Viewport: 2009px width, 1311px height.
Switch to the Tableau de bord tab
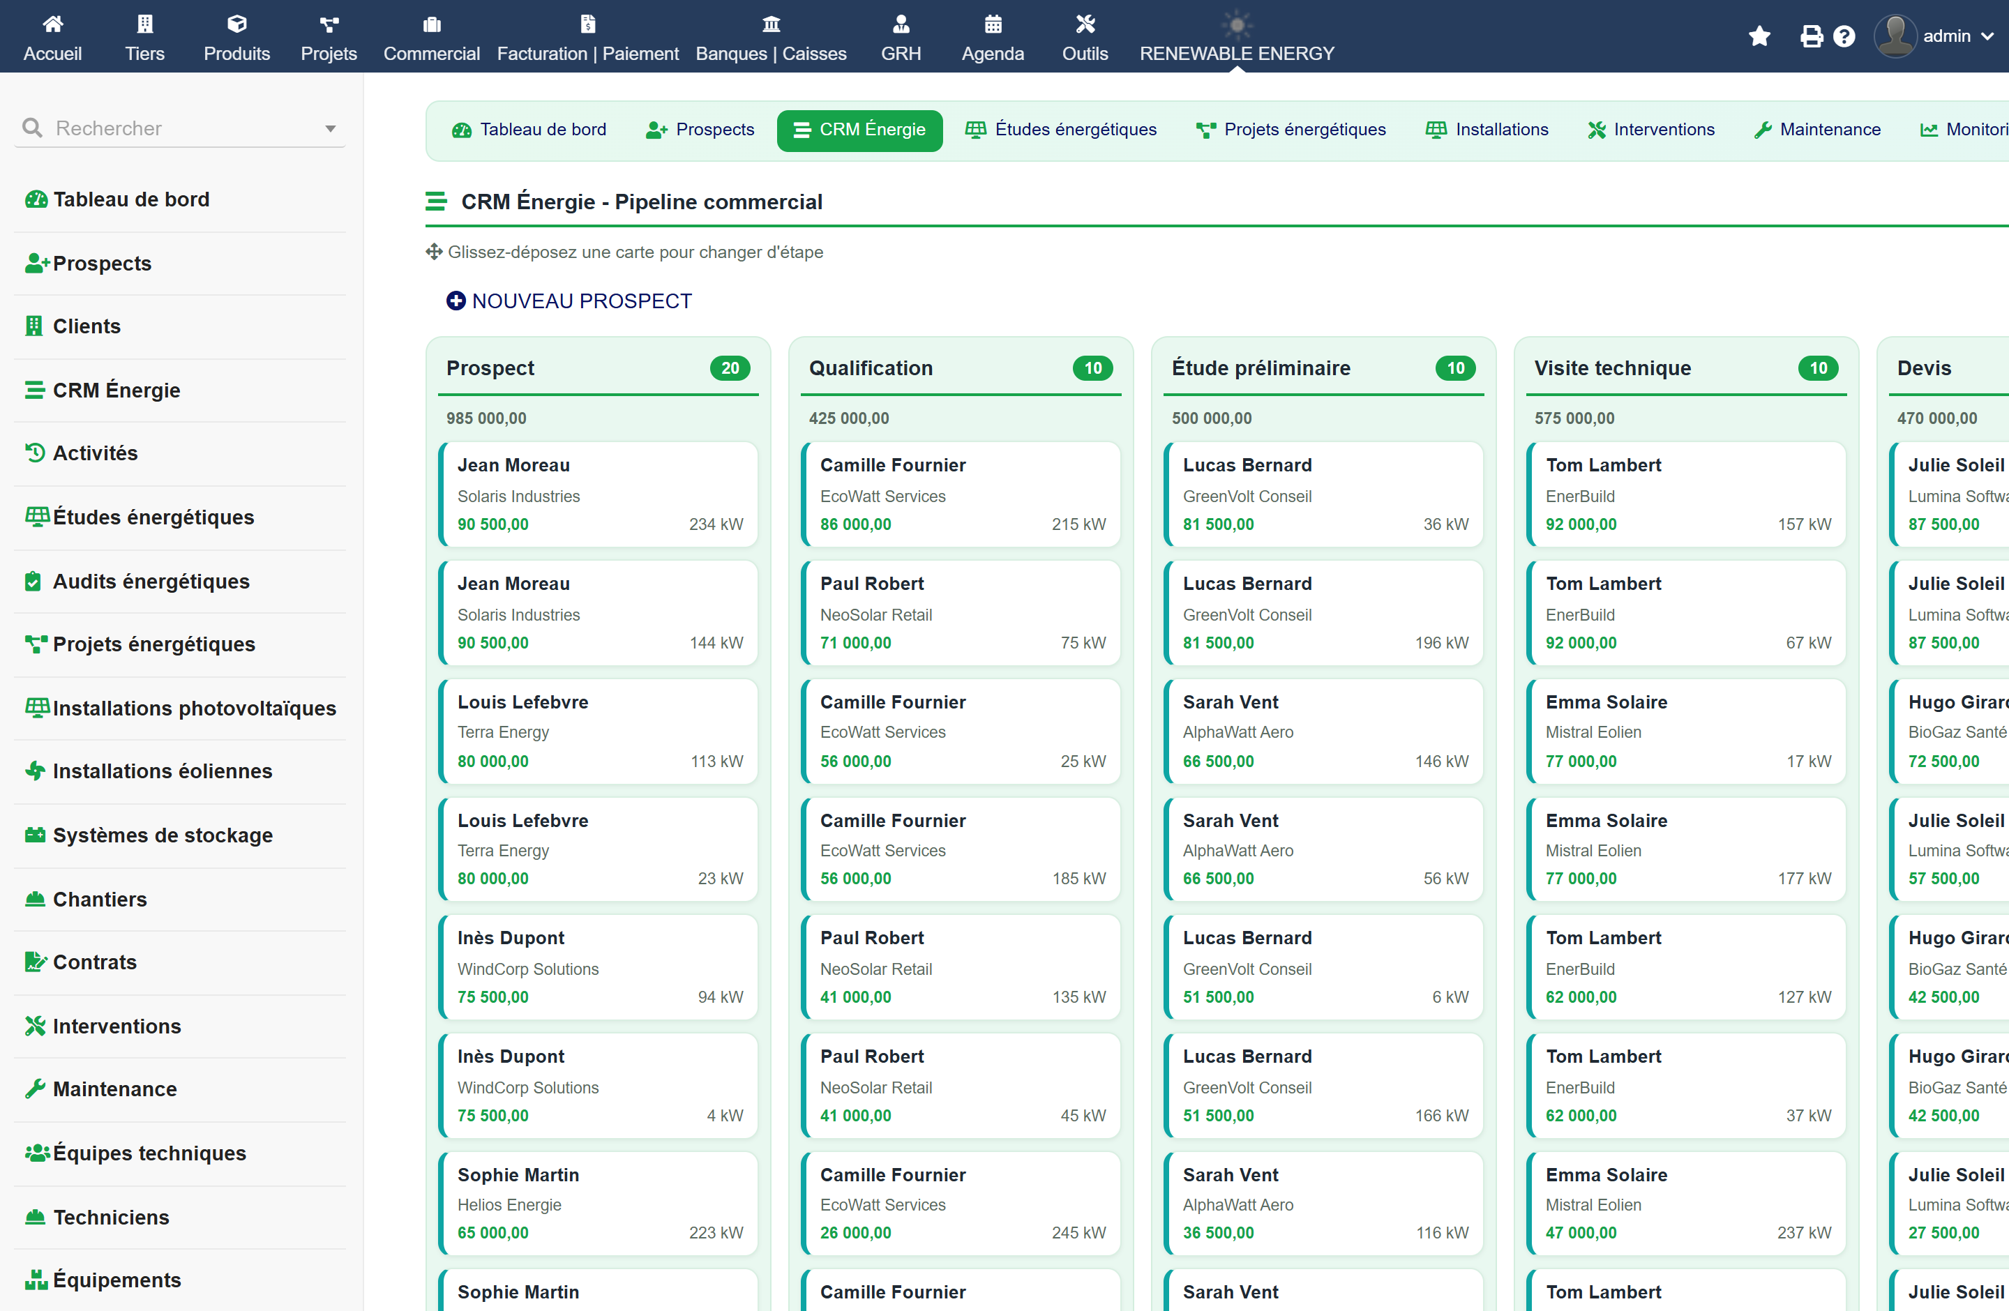[529, 130]
